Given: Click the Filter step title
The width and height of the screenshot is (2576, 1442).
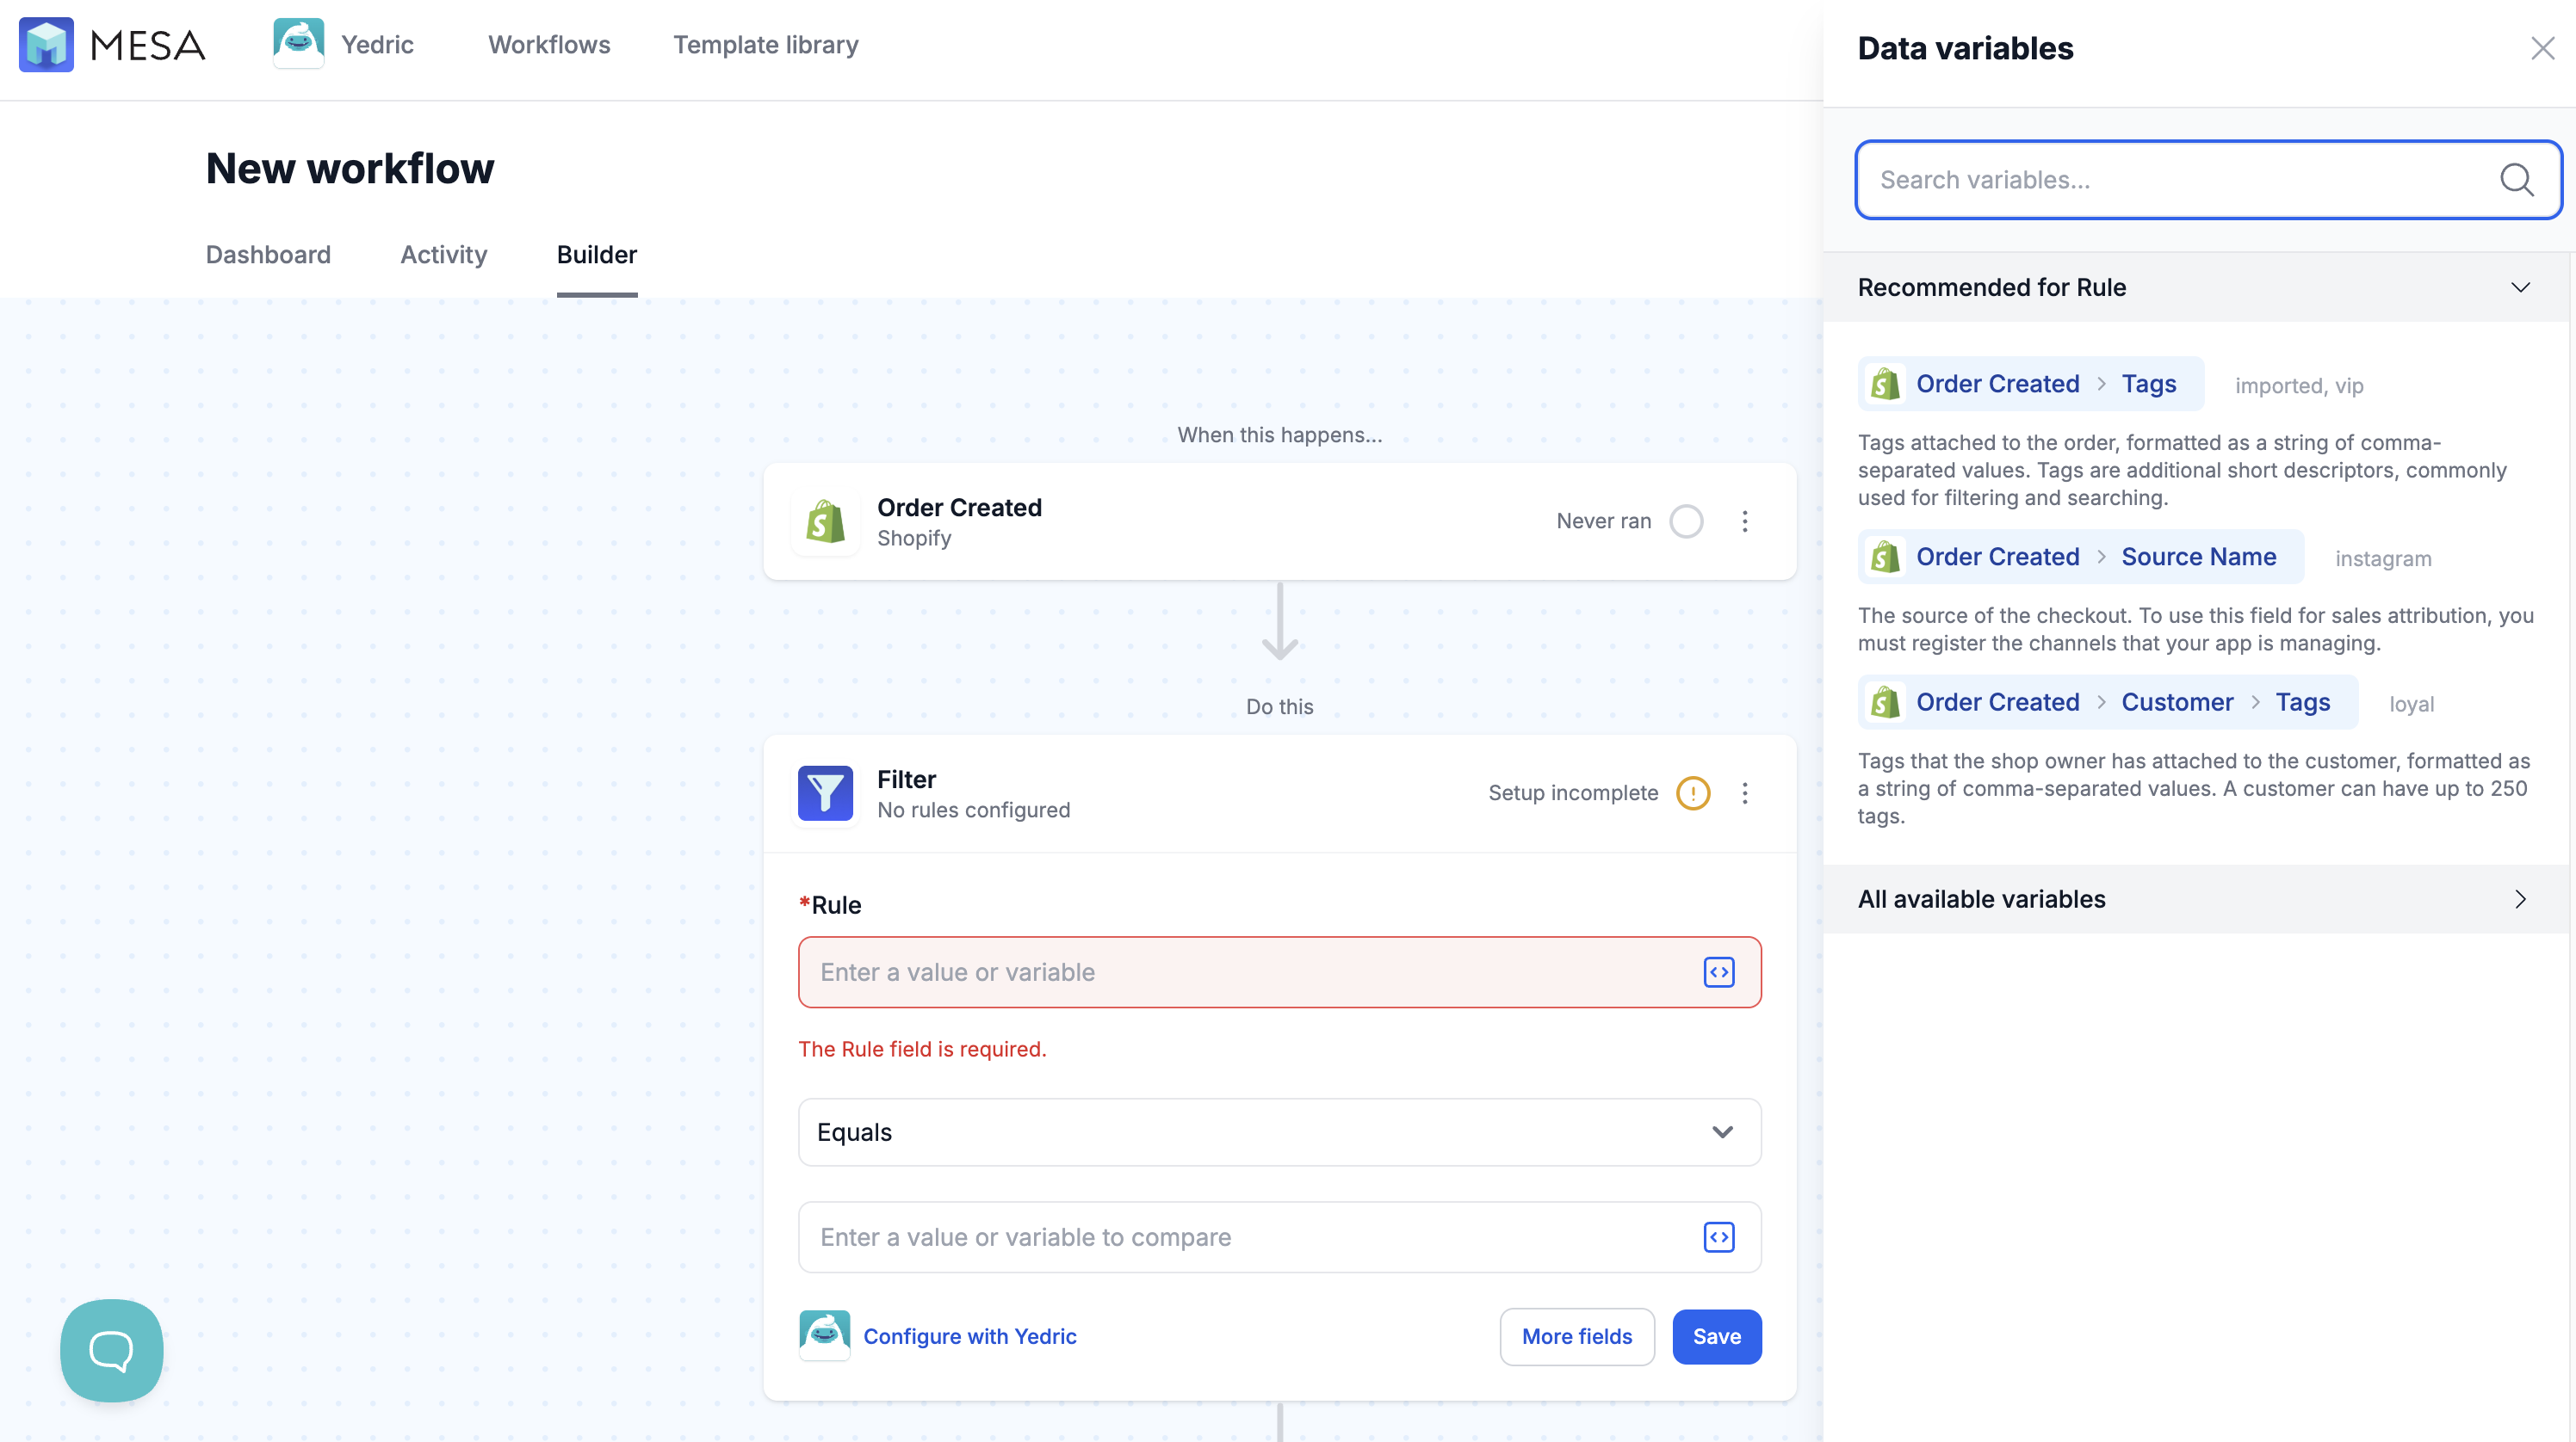Looking at the screenshot, I should tap(906, 780).
